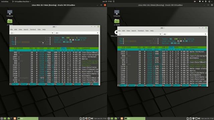Image resolution: width=214 pixels, height=120 pixels.
Task: Click the volume icon in the right VM tray
Action: (x=199, y=118)
